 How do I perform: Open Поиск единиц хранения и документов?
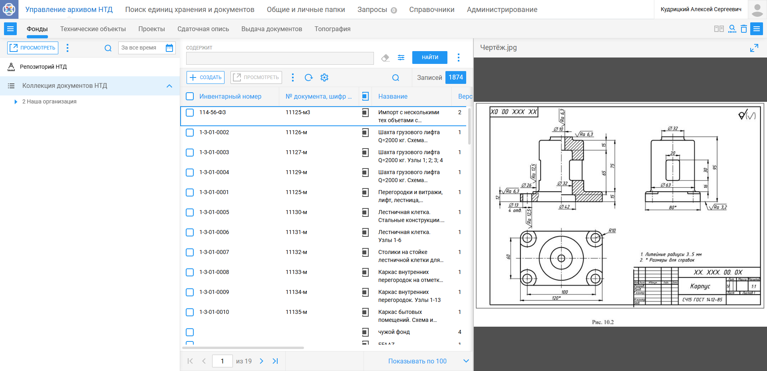tap(190, 10)
